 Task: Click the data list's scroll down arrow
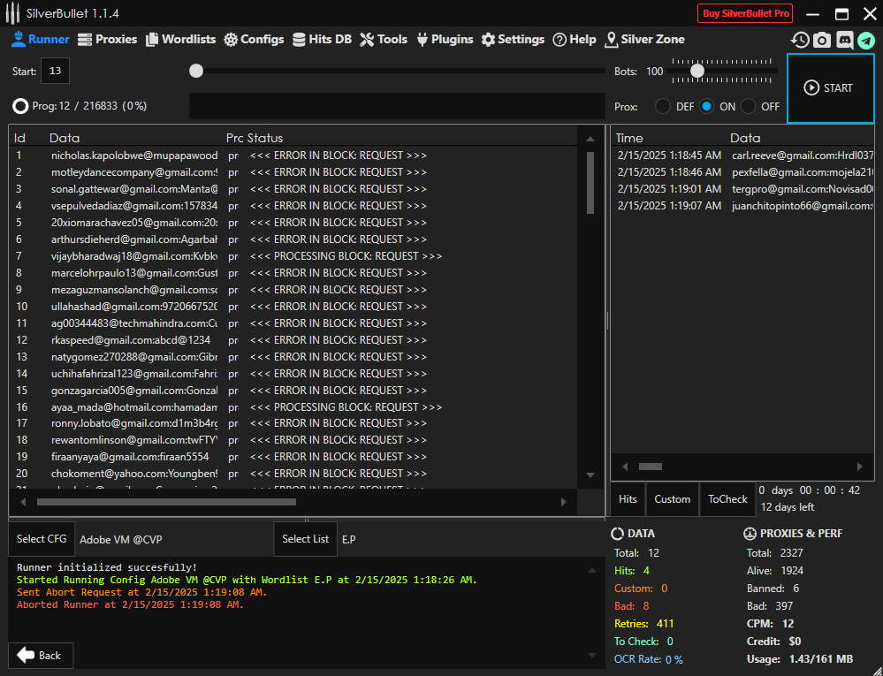click(x=590, y=475)
